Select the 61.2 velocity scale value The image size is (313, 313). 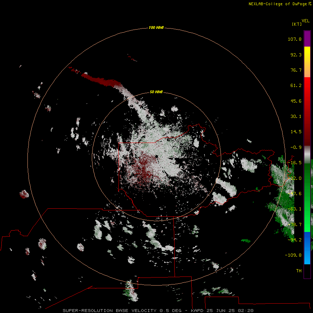(296, 86)
